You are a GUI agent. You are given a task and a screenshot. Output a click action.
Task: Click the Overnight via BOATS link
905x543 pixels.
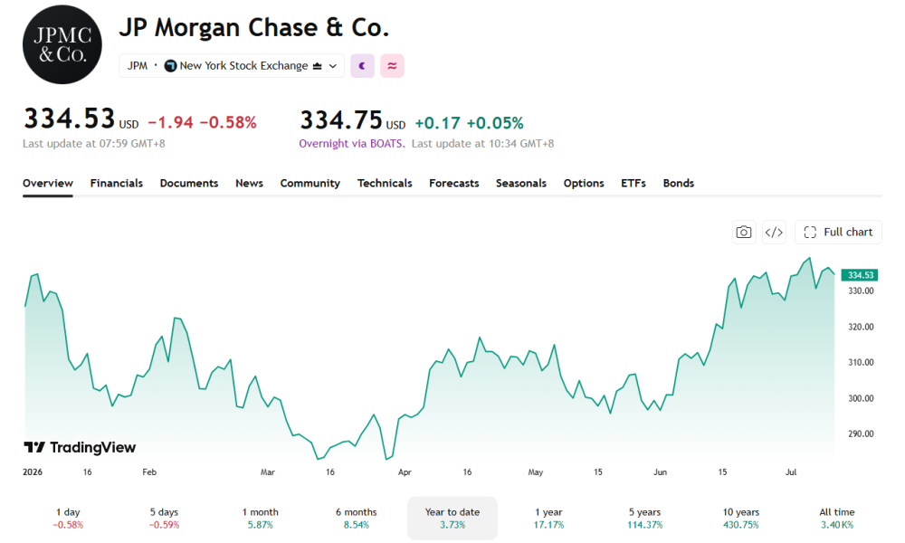[x=352, y=144]
